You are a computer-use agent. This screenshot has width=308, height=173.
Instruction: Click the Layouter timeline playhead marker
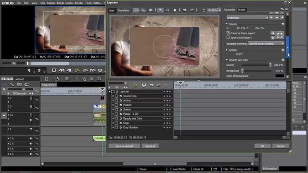(x=180, y=83)
